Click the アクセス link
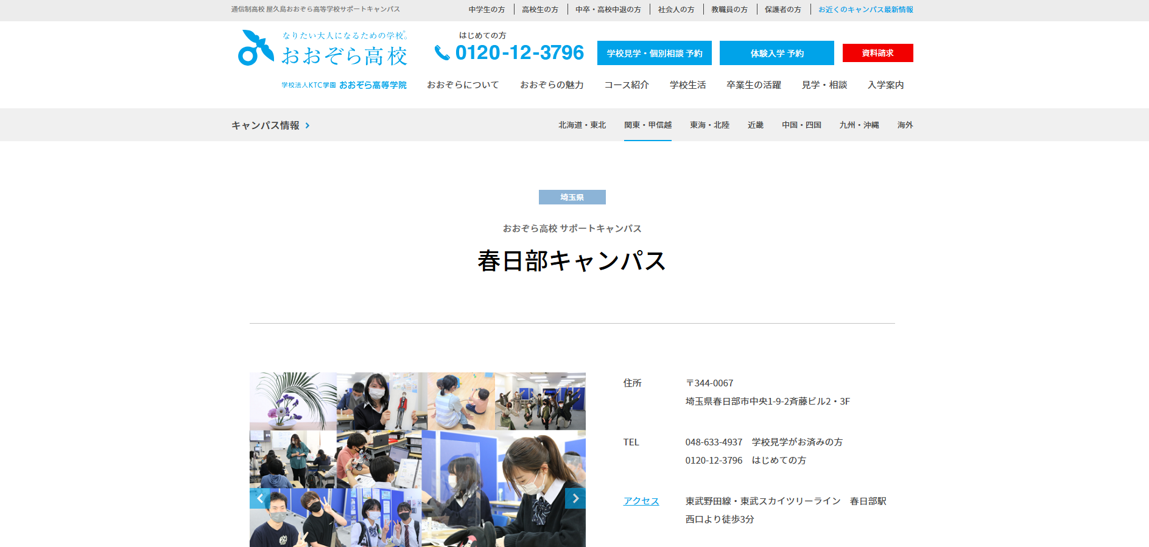Screen dimensions: 1149x547 tap(641, 501)
